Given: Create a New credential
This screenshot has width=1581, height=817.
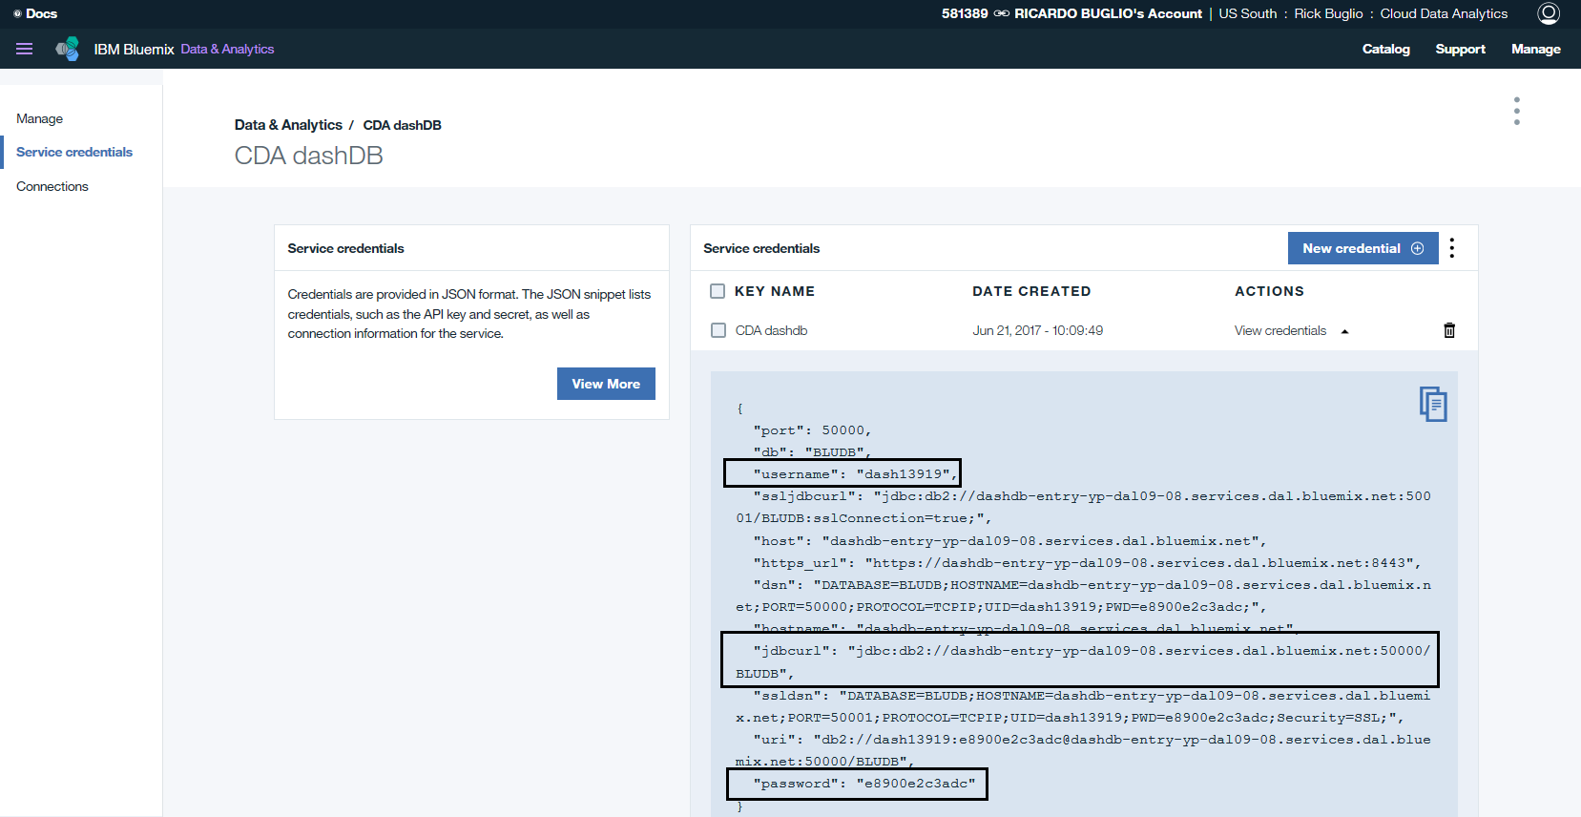Looking at the screenshot, I should point(1363,248).
